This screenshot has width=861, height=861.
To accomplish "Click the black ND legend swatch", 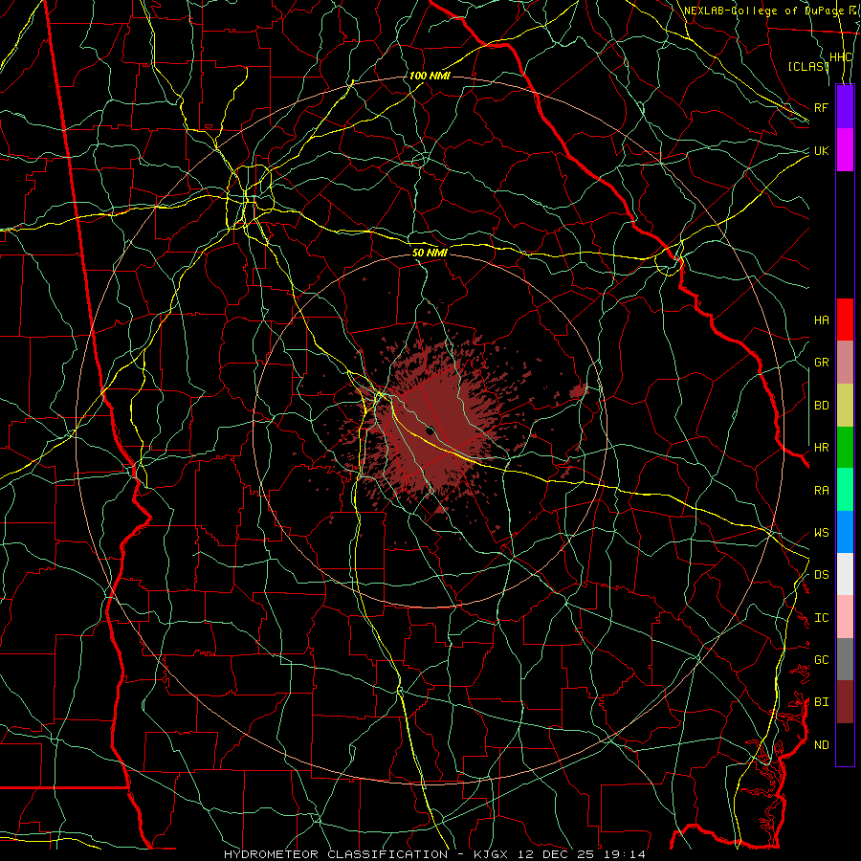I will click(845, 744).
